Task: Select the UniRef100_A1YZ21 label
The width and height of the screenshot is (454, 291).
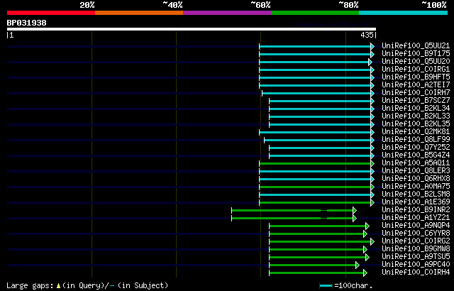Action: click(x=416, y=218)
